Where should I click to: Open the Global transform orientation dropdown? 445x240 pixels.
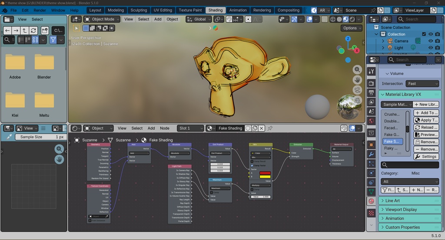click(199, 19)
